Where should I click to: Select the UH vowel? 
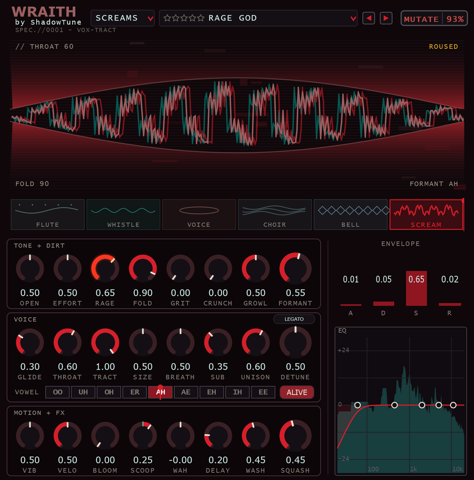pos(83,392)
